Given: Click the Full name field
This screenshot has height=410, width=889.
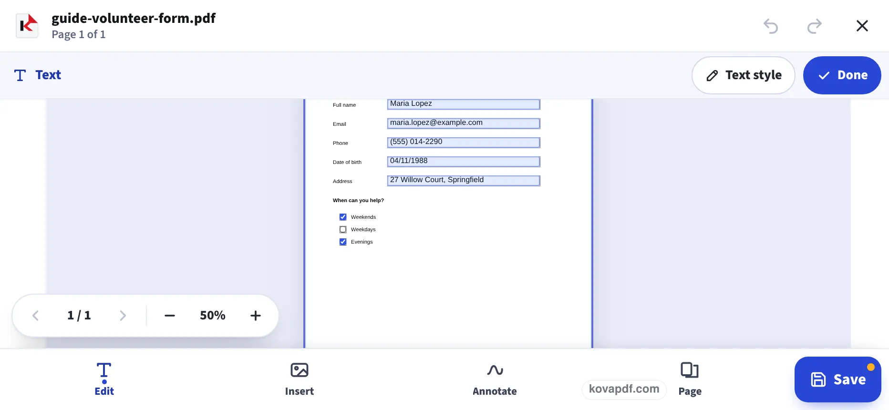Looking at the screenshot, I should (464, 104).
